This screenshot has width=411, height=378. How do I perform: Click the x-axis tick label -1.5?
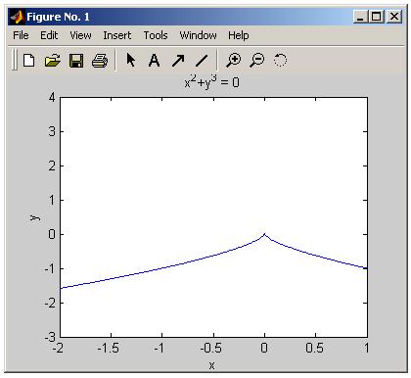tap(109, 348)
